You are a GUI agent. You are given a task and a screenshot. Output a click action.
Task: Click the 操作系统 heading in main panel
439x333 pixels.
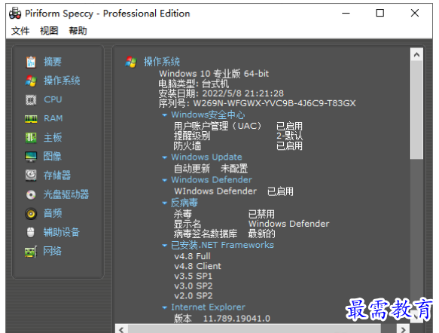(x=162, y=62)
